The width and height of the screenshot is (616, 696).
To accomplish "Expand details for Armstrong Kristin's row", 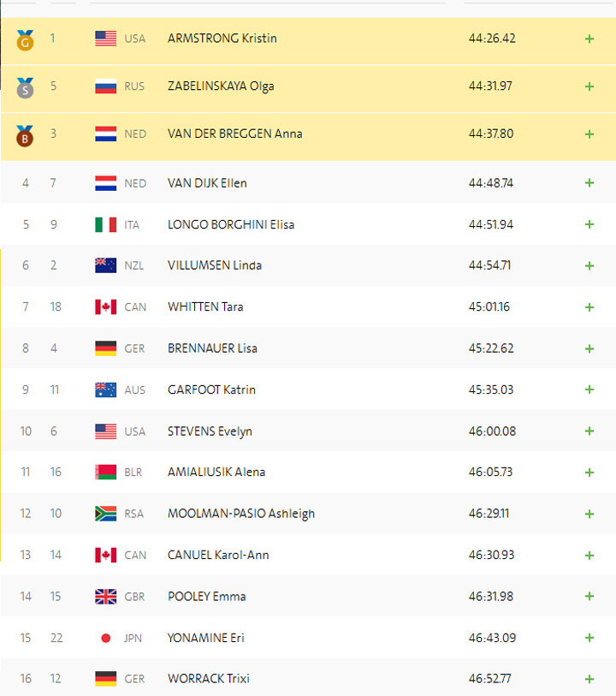I will pos(589,39).
